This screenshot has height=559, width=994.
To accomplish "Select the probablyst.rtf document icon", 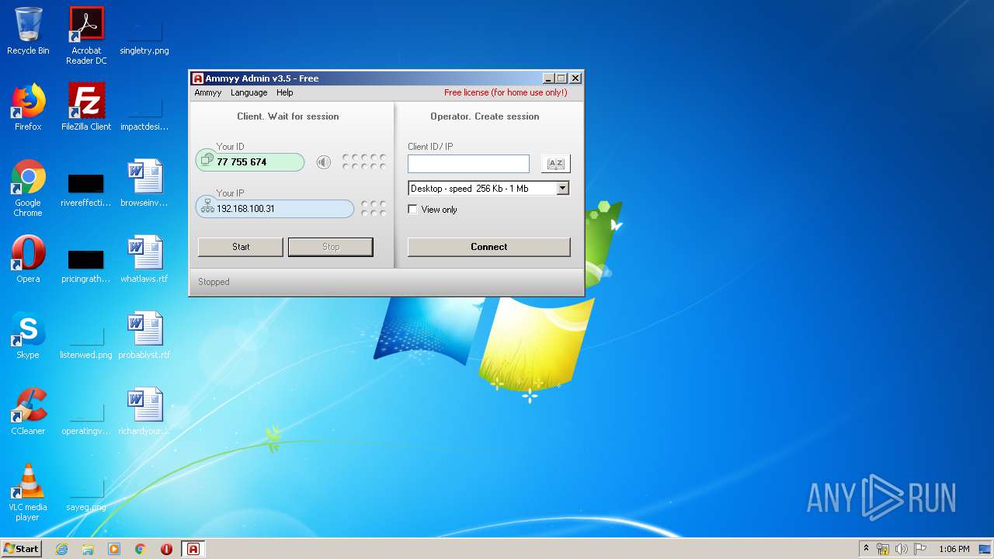I will [144, 335].
